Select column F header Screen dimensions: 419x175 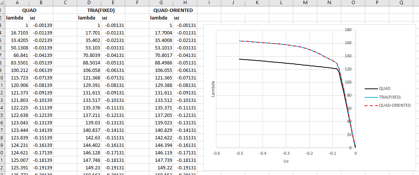[137, 3]
